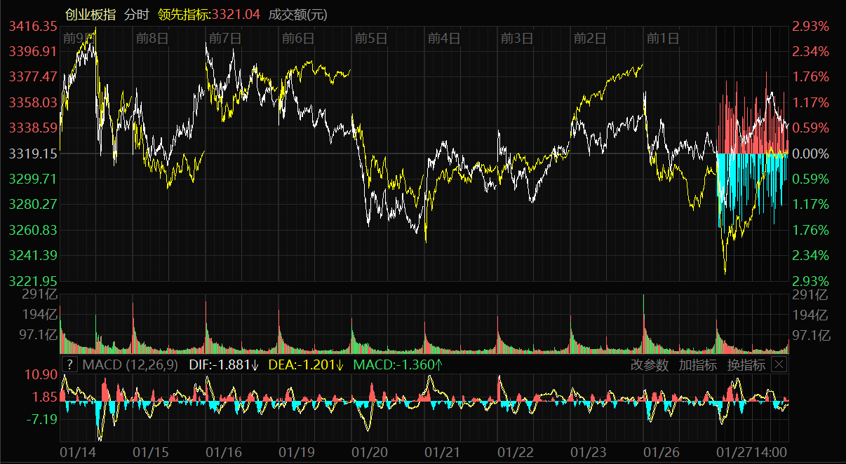This screenshot has height=464, width=846.
Task: Click 改参数 to edit indicator parameters
Action: (x=650, y=364)
